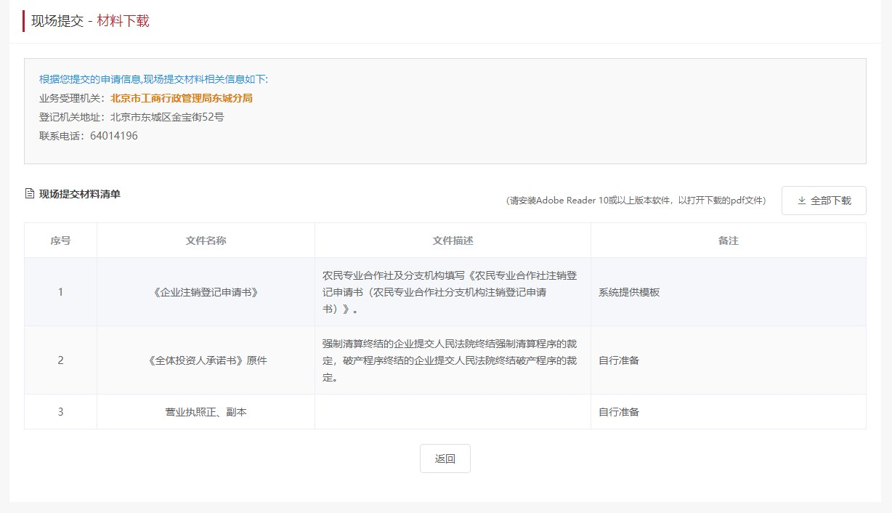Click the 备注 column header

pos(728,241)
